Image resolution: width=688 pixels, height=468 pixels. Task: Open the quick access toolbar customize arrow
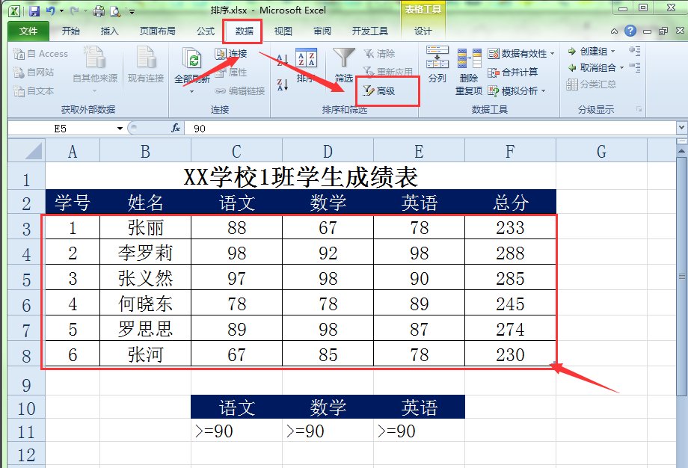pos(132,11)
